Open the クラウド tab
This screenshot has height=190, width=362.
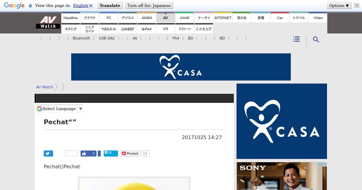[90, 17]
